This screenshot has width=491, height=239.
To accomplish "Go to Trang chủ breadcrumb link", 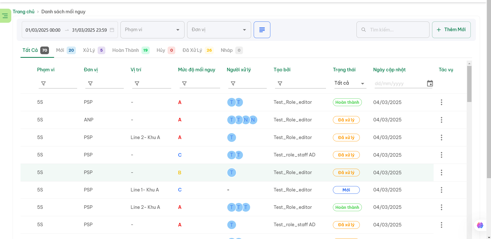I will 24,12.
